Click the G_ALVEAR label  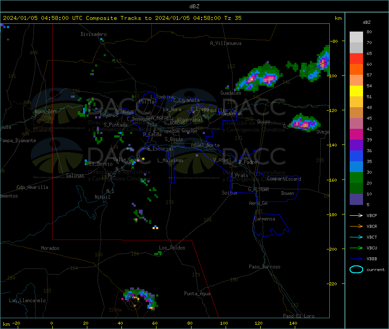click(258, 189)
